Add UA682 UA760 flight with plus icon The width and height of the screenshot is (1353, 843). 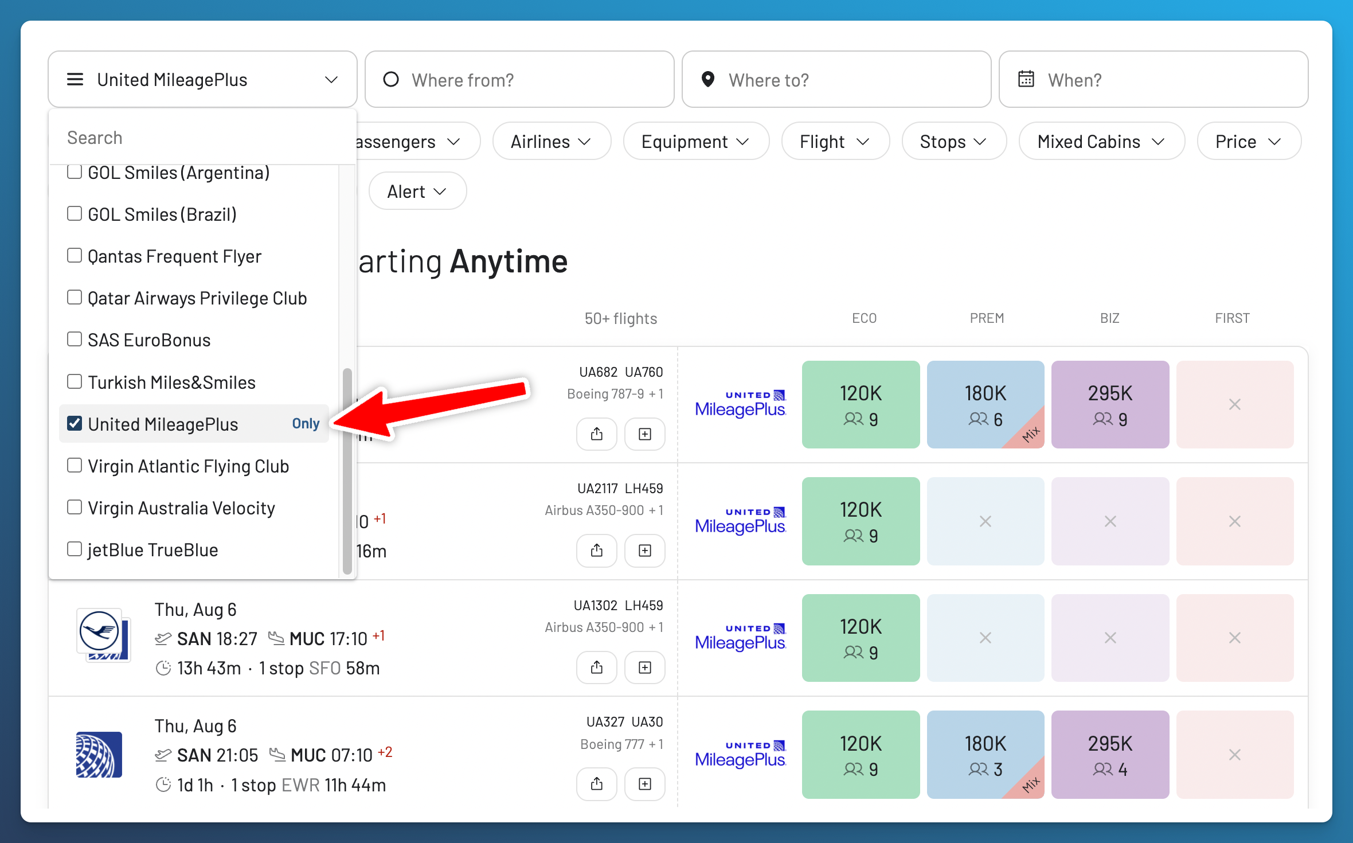pyautogui.click(x=645, y=434)
